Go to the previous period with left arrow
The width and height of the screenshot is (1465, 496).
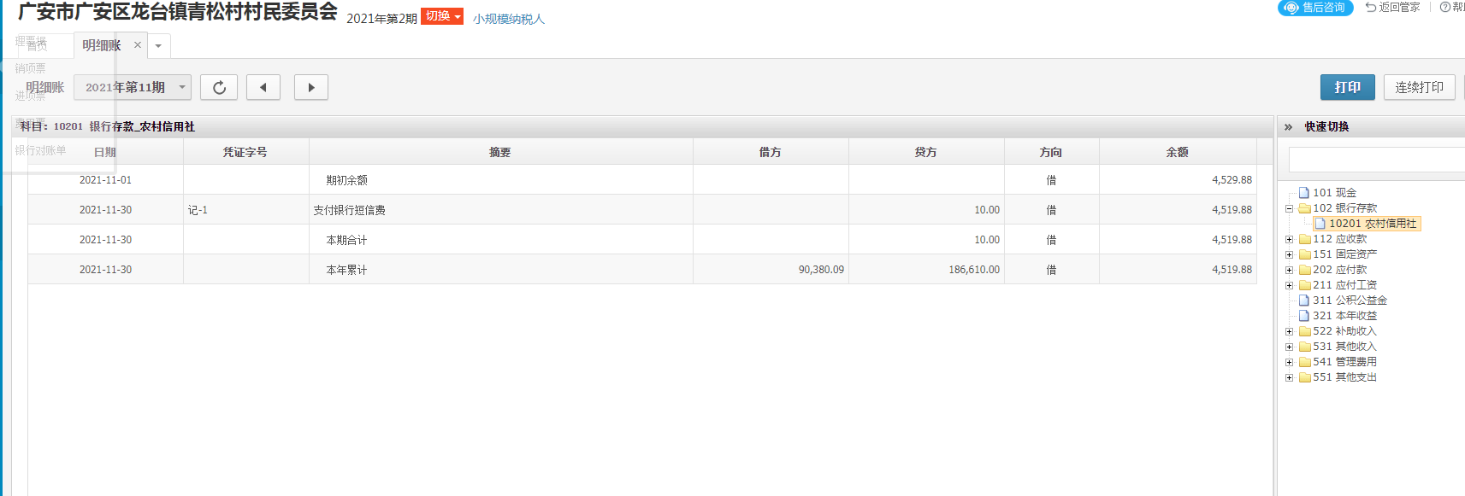[263, 87]
